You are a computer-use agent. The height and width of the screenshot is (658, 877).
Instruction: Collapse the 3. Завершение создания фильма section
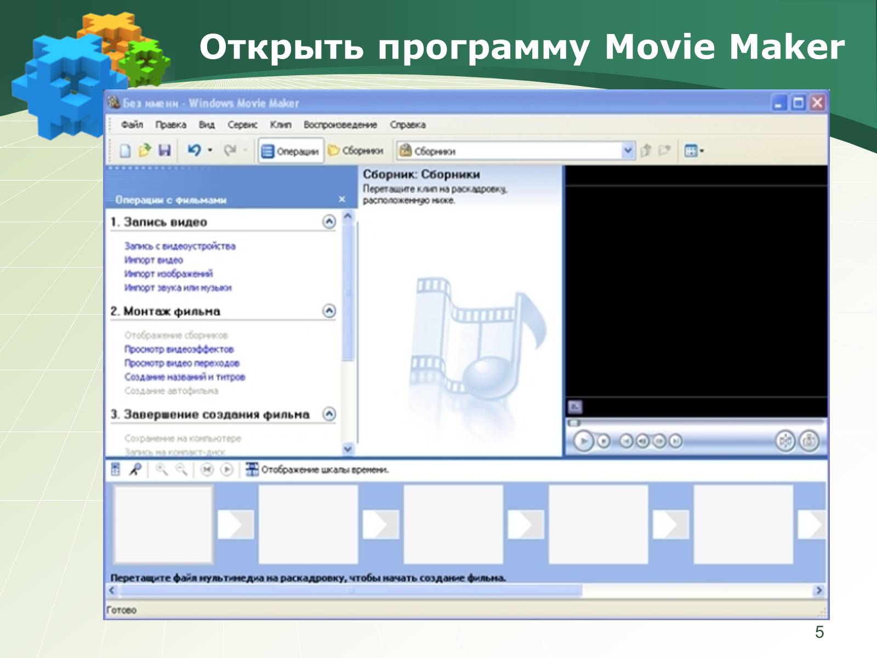(x=329, y=414)
